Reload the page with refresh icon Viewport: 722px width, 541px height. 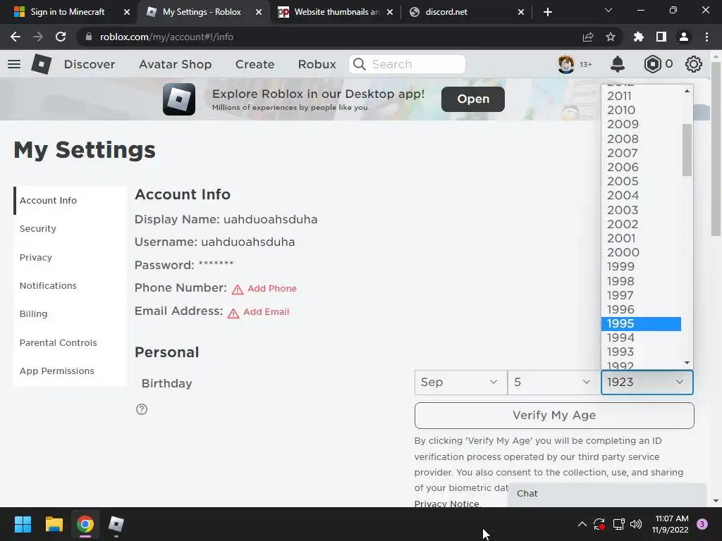(61, 37)
